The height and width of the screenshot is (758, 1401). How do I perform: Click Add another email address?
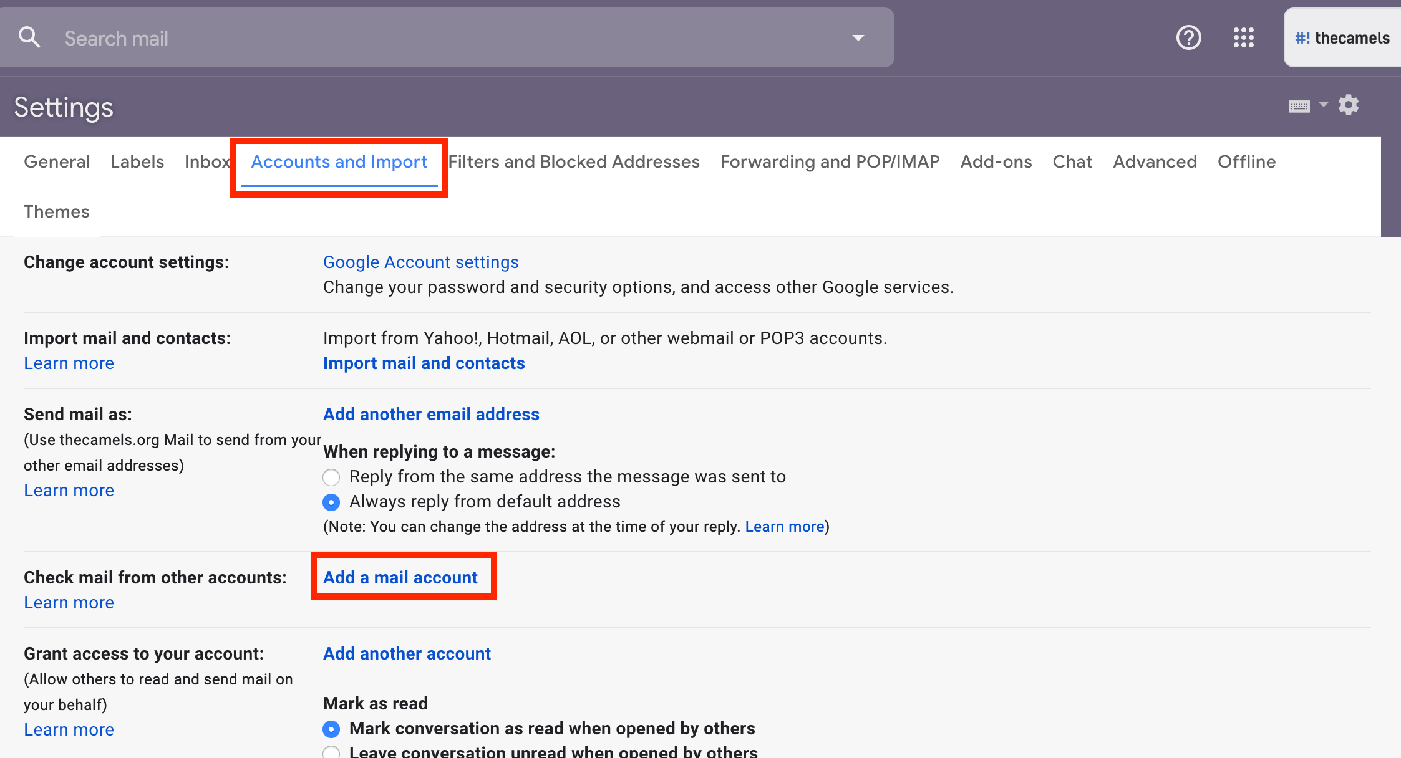(x=431, y=414)
